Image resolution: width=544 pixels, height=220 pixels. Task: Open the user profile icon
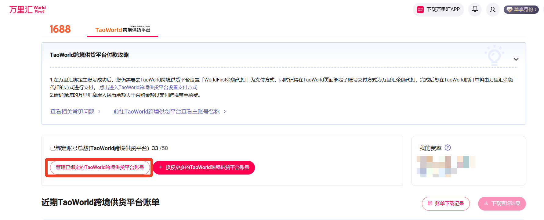493,9
